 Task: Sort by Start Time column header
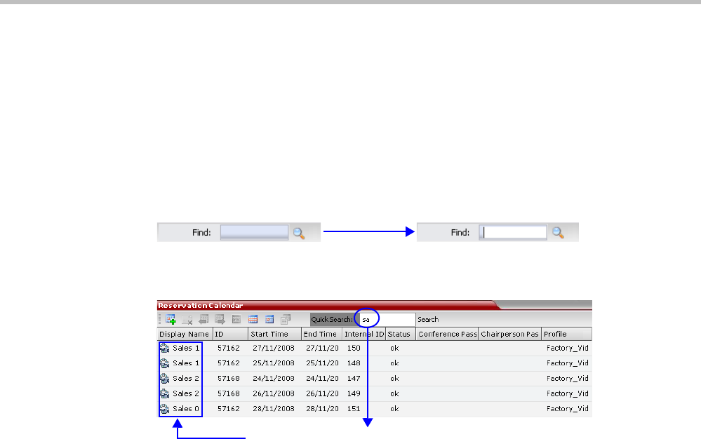(274, 335)
